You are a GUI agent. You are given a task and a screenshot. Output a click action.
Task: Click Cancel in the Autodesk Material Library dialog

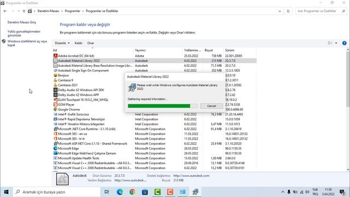pos(212,106)
